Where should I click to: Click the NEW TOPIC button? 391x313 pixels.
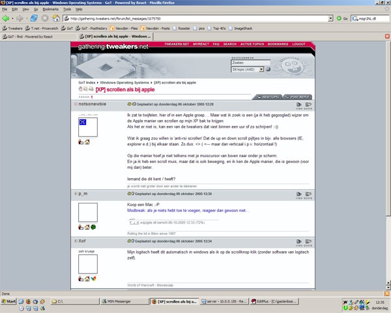tap(268, 97)
